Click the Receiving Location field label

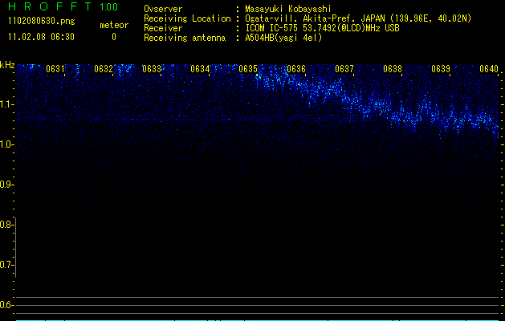coord(187,18)
